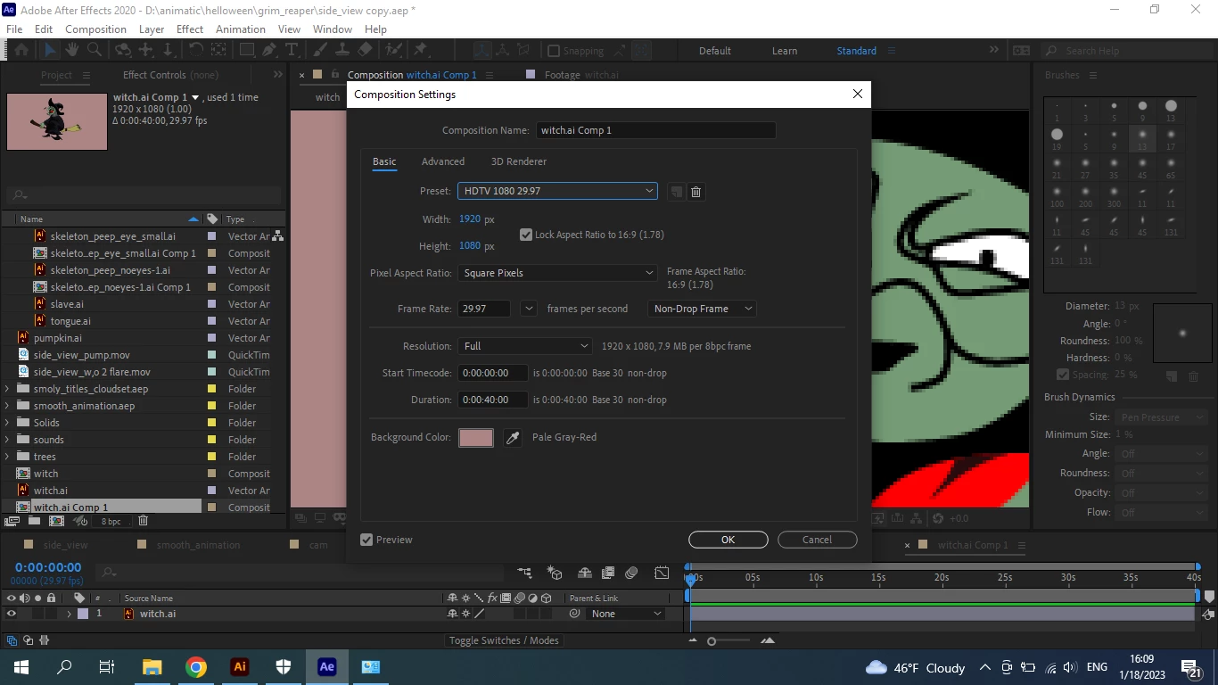This screenshot has height=685, width=1218.
Task: Cancel the Composition Settings dialog
Action: point(817,540)
